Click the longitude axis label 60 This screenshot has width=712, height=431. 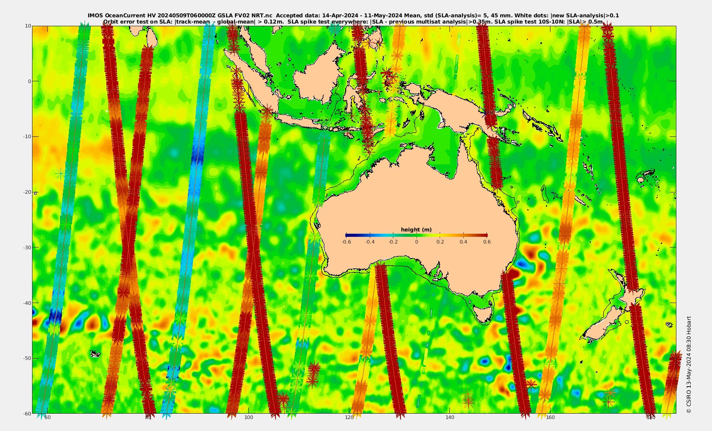tap(48, 418)
